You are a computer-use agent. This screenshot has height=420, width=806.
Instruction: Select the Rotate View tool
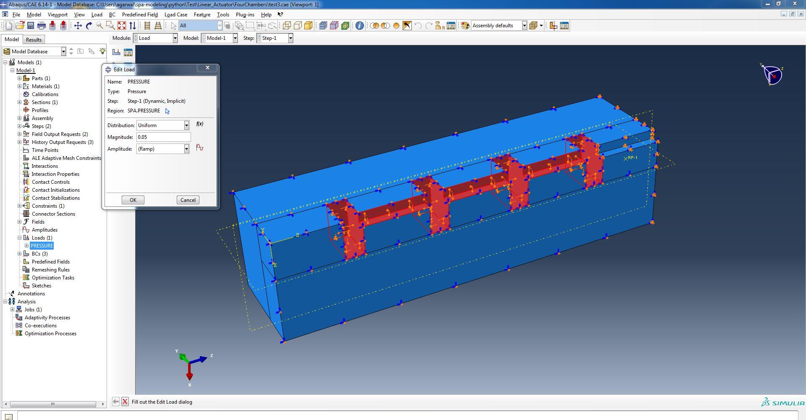[x=89, y=26]
